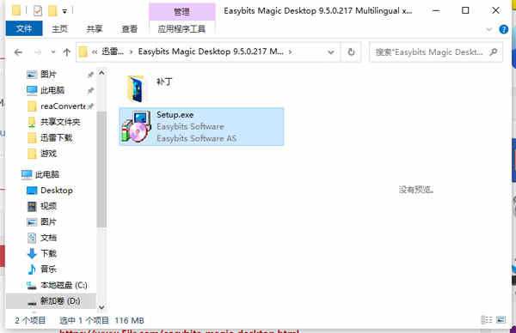The image size is (516, 333).
Task: Switch to details view in the status bar
Action: coord(487,319)
